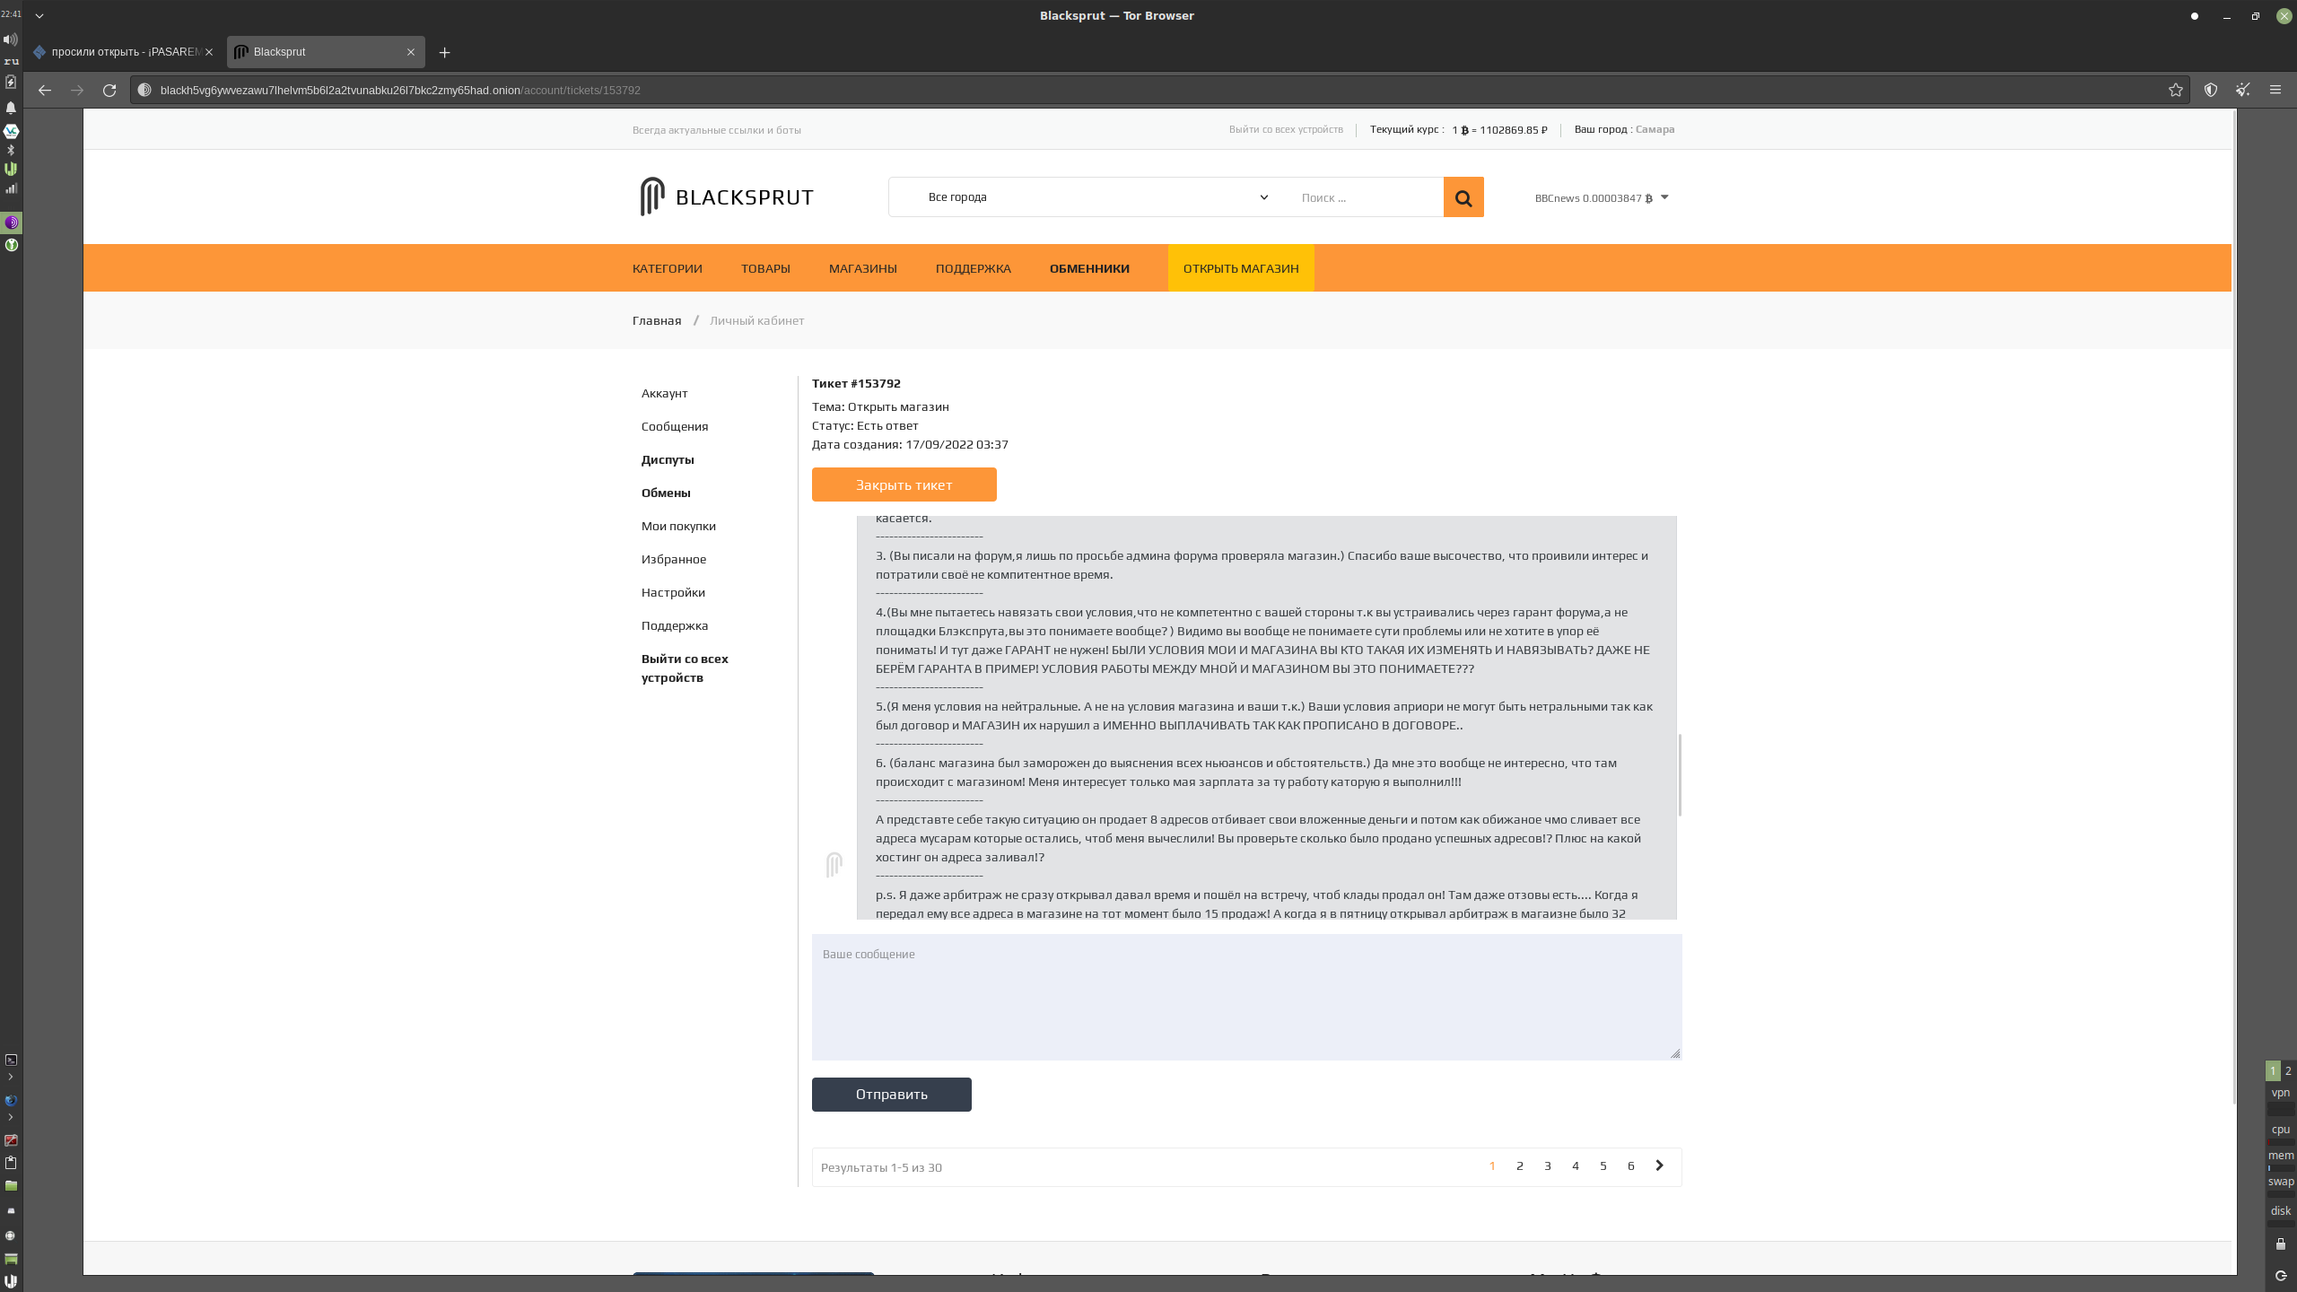Click the 'Отправить' send button
The width and height of the screenshot is (2297, 1292).
pos(891,1095)
